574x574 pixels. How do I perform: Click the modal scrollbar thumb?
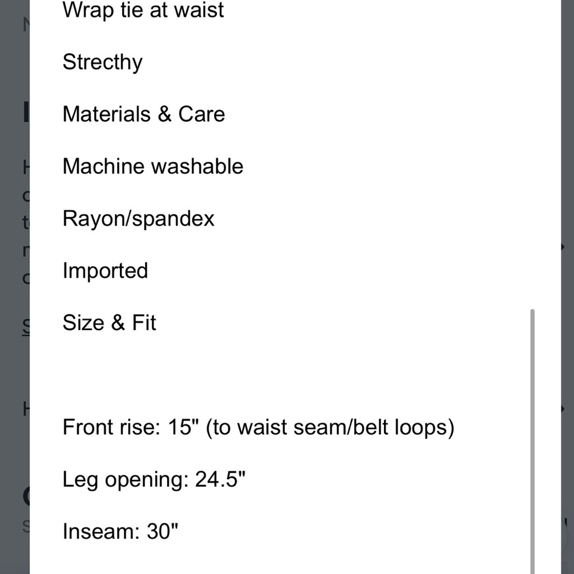pos(532,441)
